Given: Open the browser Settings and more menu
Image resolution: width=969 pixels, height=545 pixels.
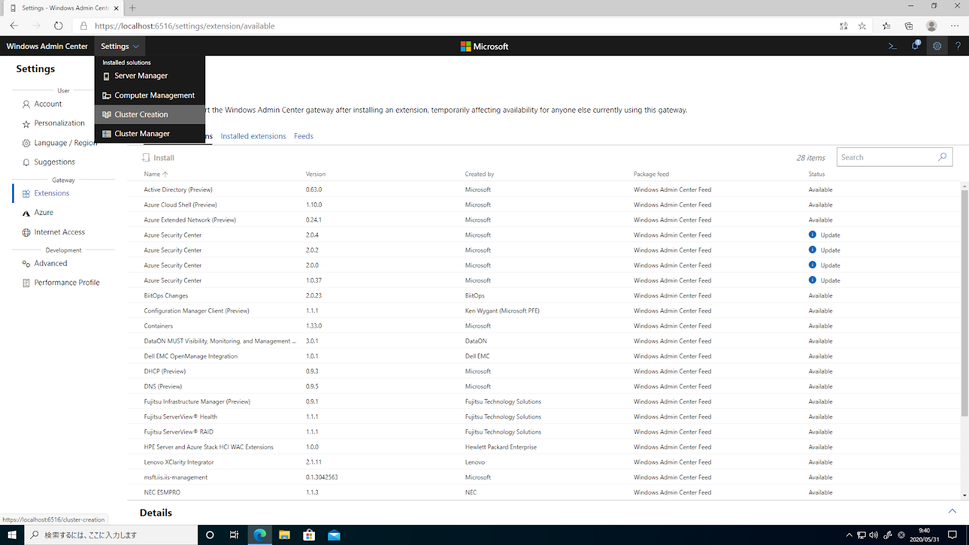Looking at the screenshot, I should (955, 26).
